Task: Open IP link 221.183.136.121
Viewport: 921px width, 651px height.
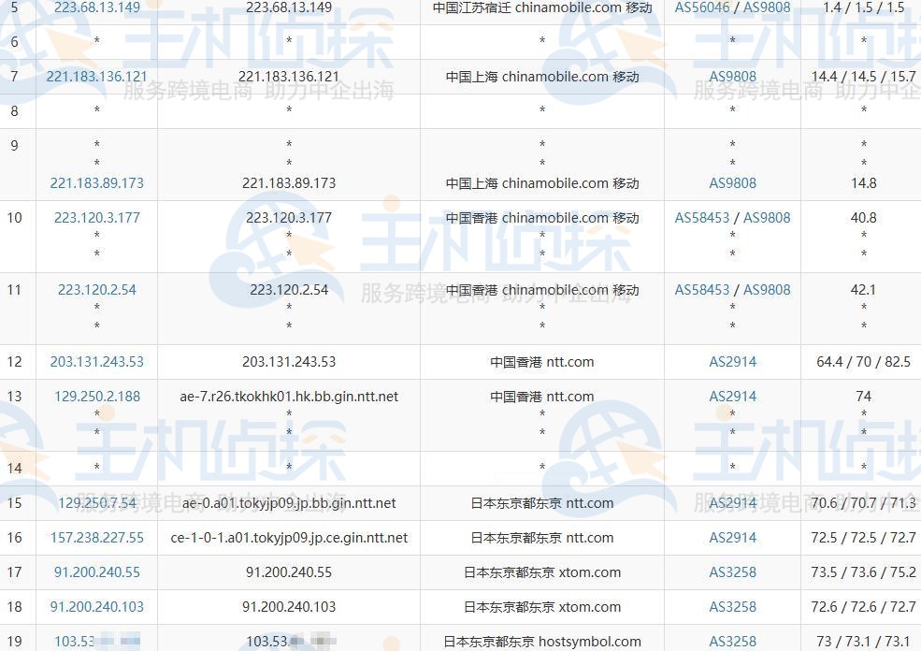Action: [x=96, y=76]
